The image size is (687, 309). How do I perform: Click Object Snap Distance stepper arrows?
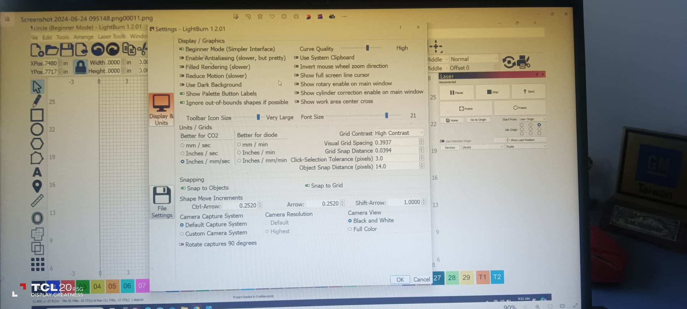click(x=422, y=166)
